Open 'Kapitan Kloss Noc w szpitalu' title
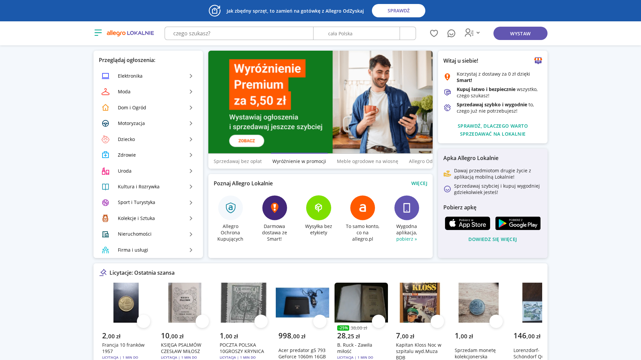 pos(419,351)
